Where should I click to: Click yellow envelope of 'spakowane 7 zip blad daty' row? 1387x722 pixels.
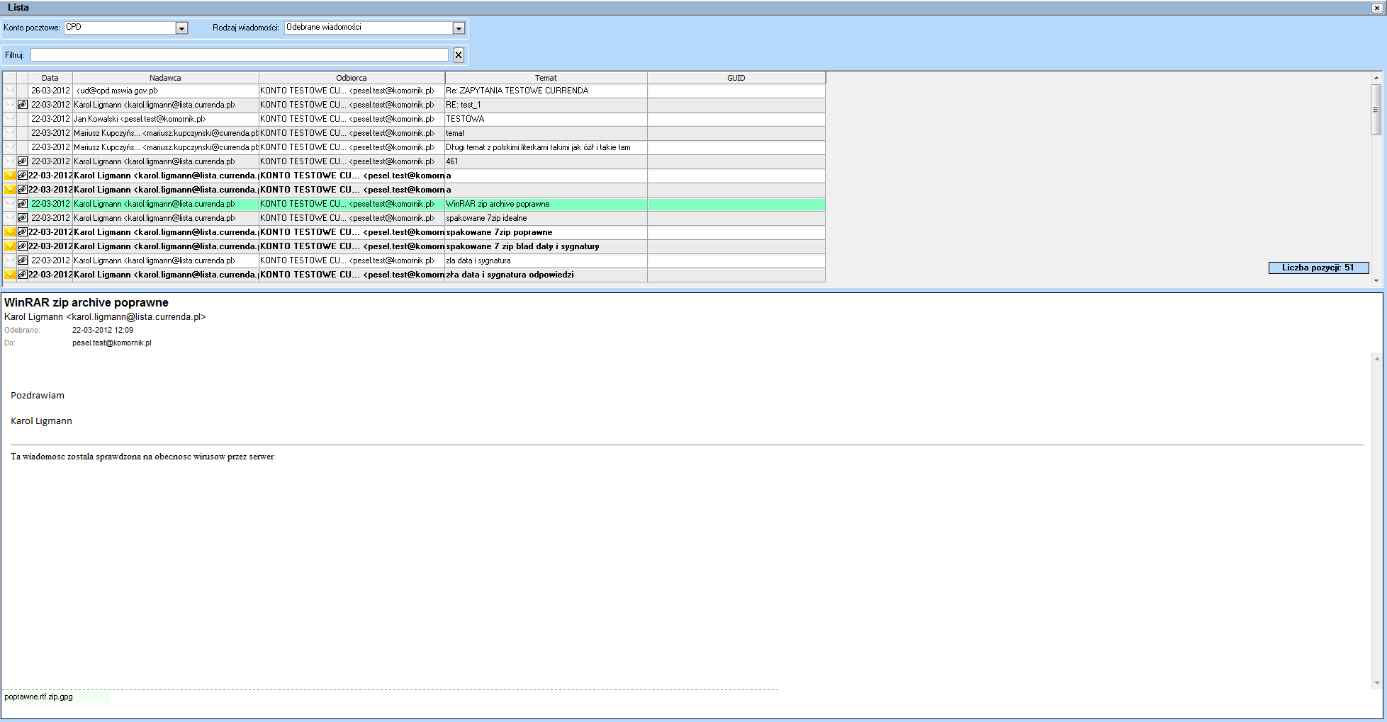[10, 246]
